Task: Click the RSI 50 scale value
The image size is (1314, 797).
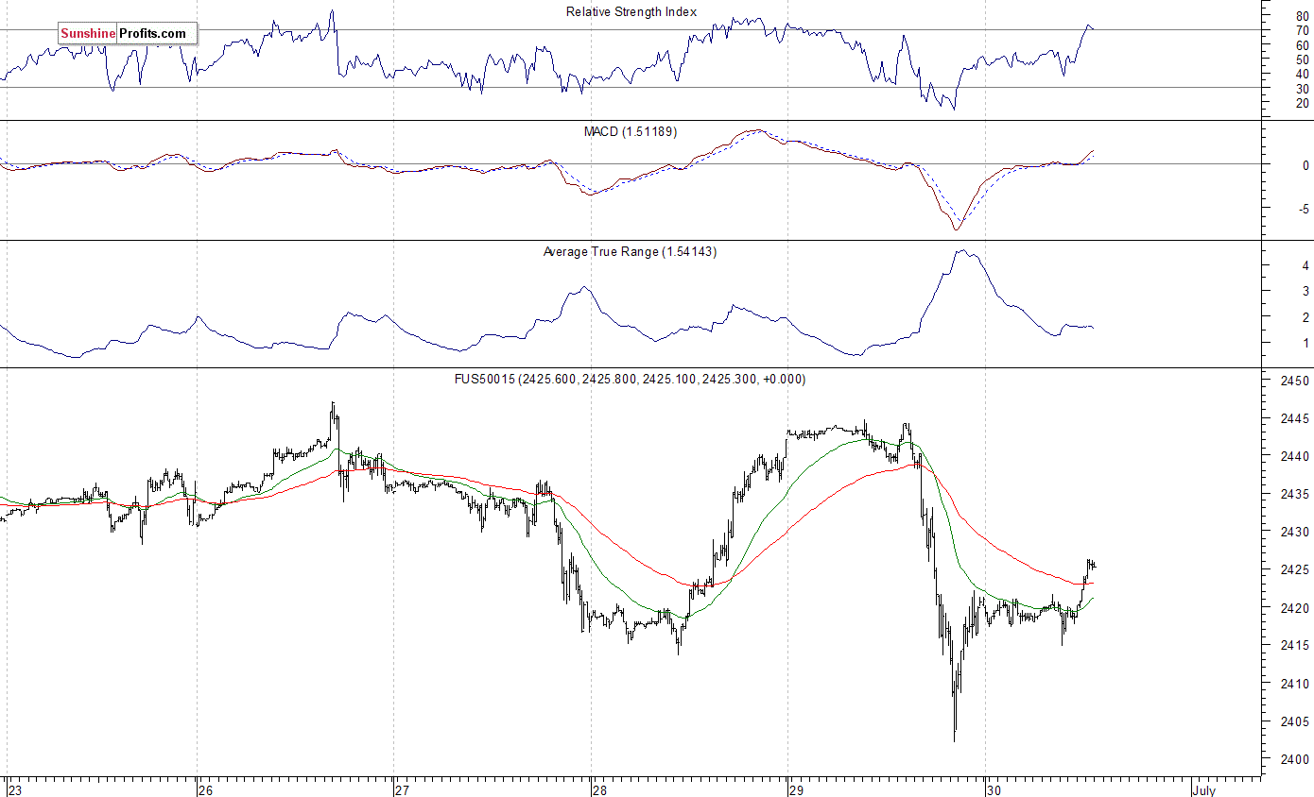Action: click(x=1303, y=59)
